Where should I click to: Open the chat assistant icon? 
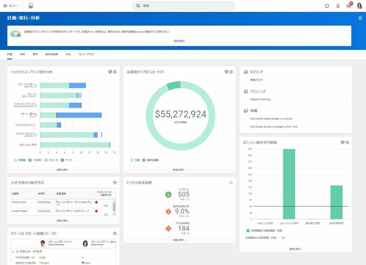pos(327,6)
